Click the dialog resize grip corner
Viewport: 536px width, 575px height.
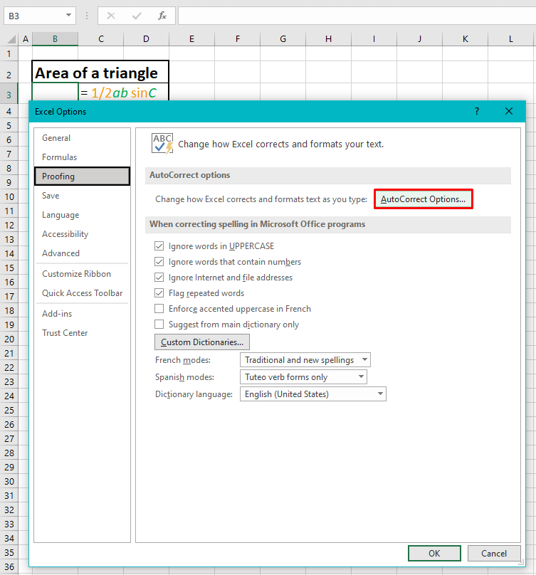(521, 562)
